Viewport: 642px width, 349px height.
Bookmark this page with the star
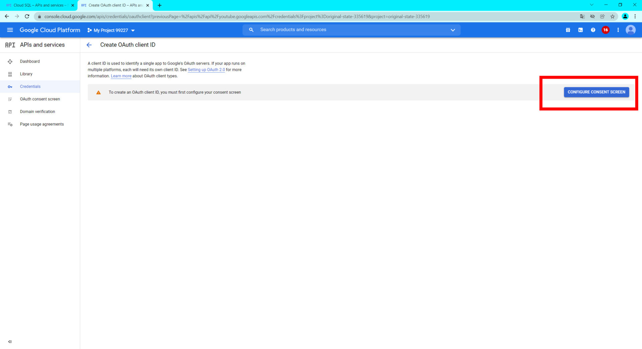pos(612,16)
